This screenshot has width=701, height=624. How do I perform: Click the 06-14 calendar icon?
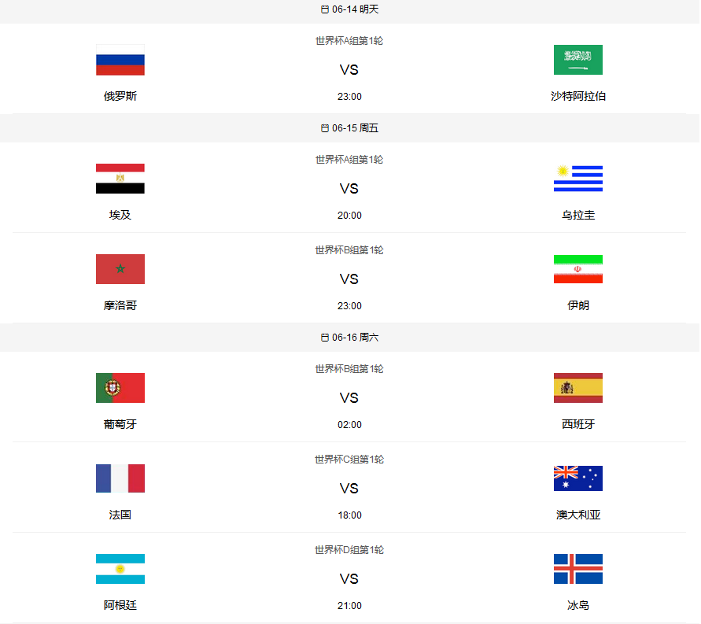[325, 9]
